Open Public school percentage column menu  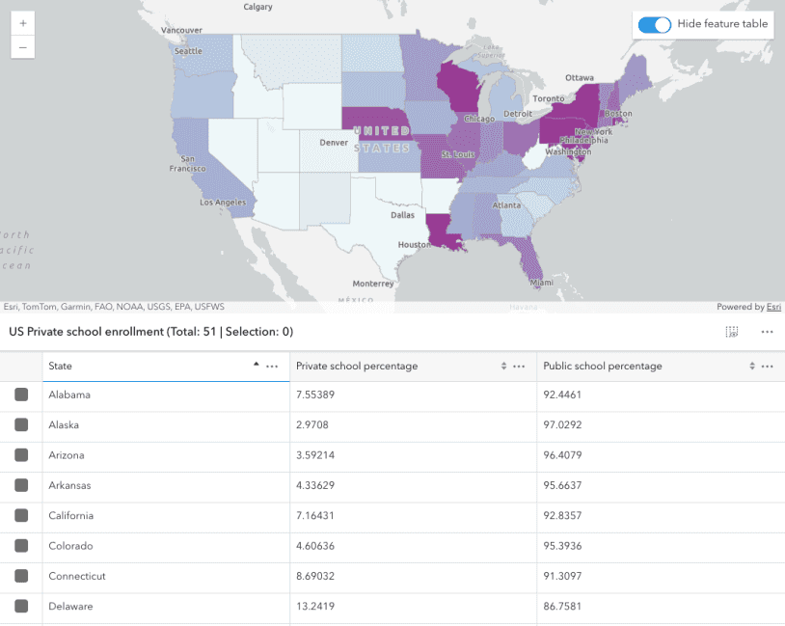(x=767, y=367)
